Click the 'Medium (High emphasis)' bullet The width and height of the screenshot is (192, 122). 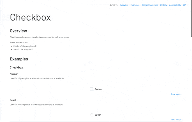click(25, 46)
